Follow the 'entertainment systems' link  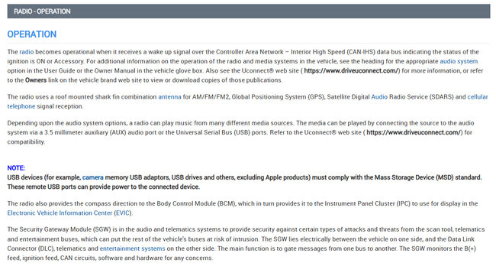(x=132, y=248)
